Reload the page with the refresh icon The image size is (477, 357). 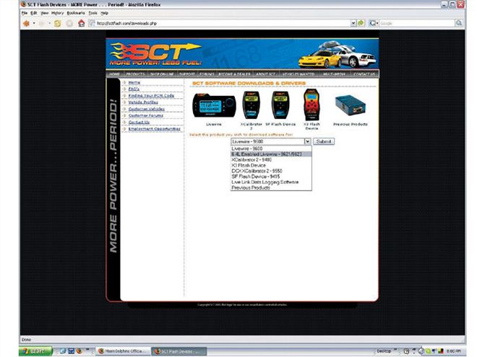pos(57,23)
